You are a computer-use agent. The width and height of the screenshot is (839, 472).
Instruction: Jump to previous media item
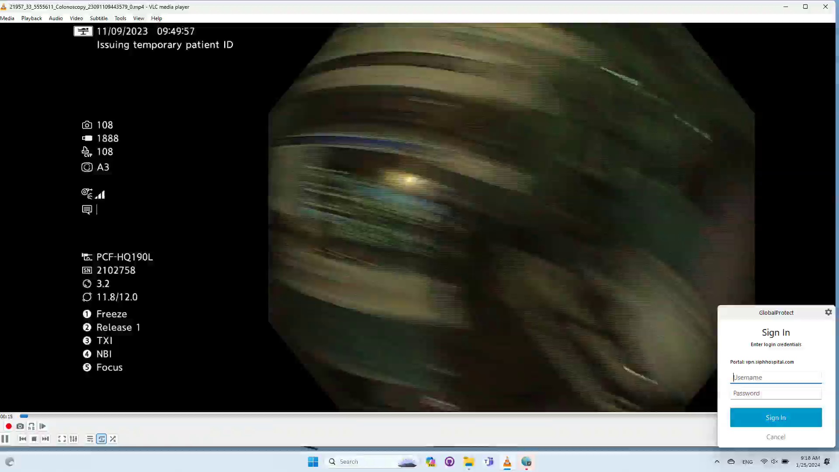23,439
